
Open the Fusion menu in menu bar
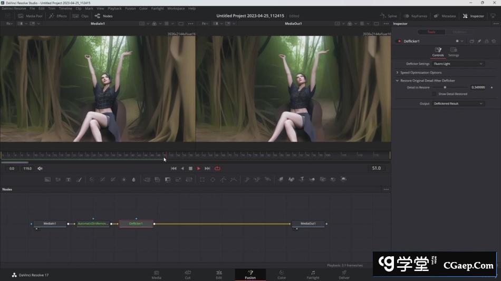130,8
